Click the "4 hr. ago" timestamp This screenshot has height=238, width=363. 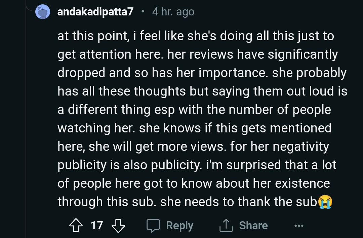[173, 12]
